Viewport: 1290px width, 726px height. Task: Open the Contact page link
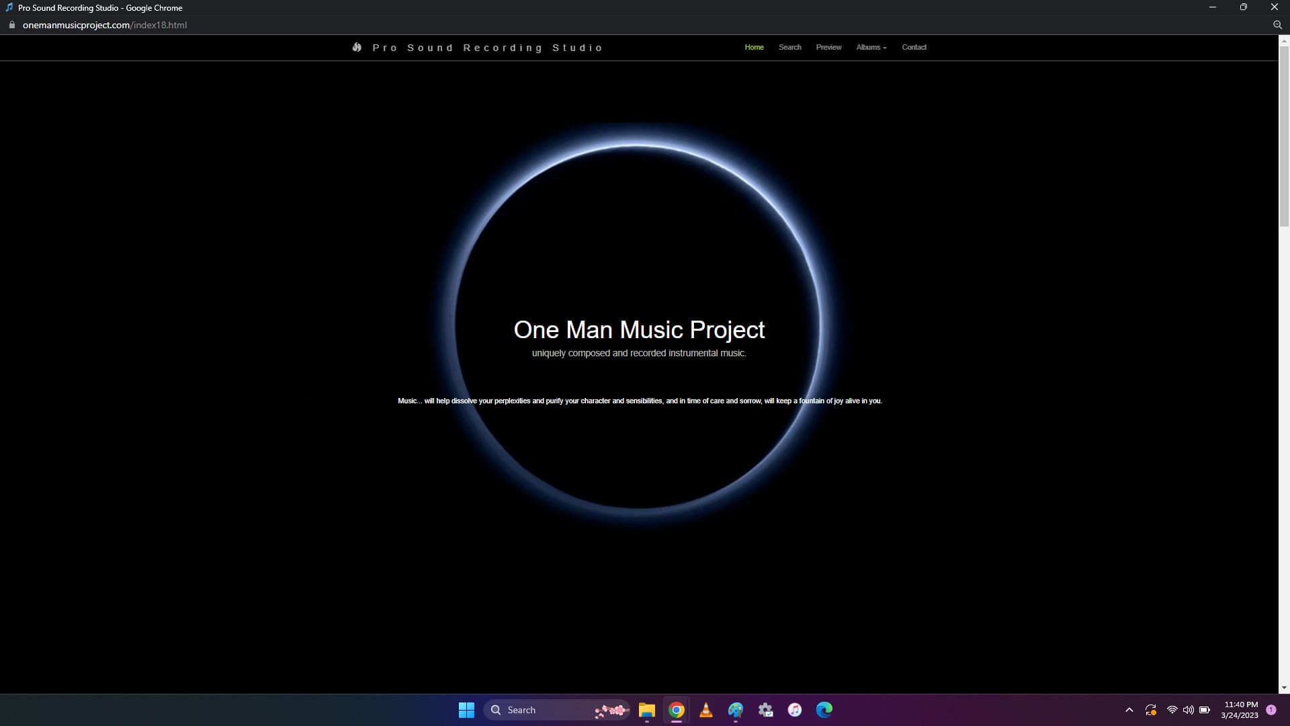click(914, 47)
